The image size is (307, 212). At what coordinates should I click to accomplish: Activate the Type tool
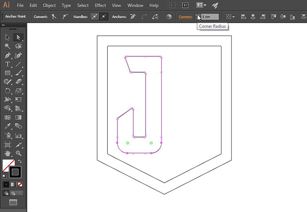pyautogui.click(x=7, y=64)
